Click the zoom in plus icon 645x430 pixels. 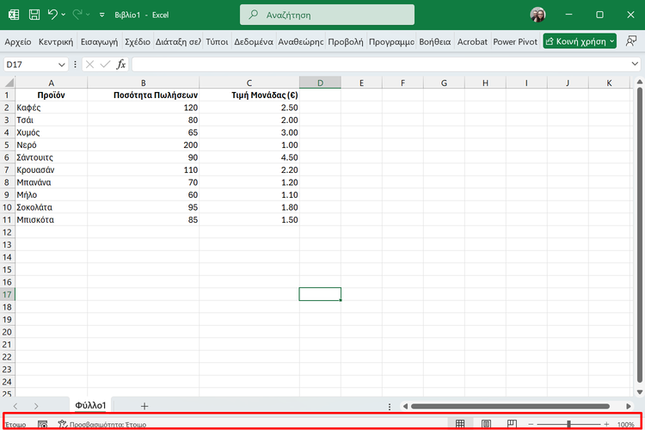606,424
